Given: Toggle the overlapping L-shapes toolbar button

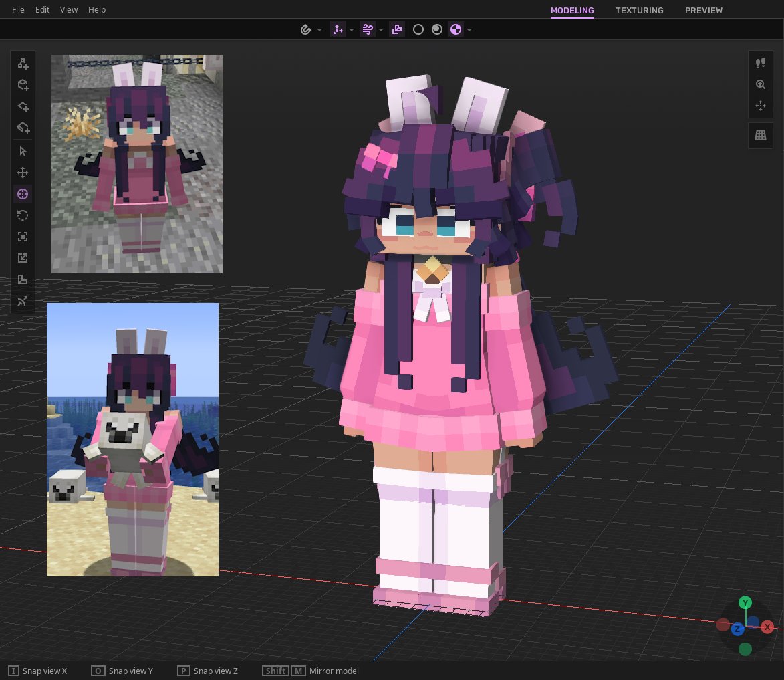Looking at the screenshot, I should [x=397, y=30].
